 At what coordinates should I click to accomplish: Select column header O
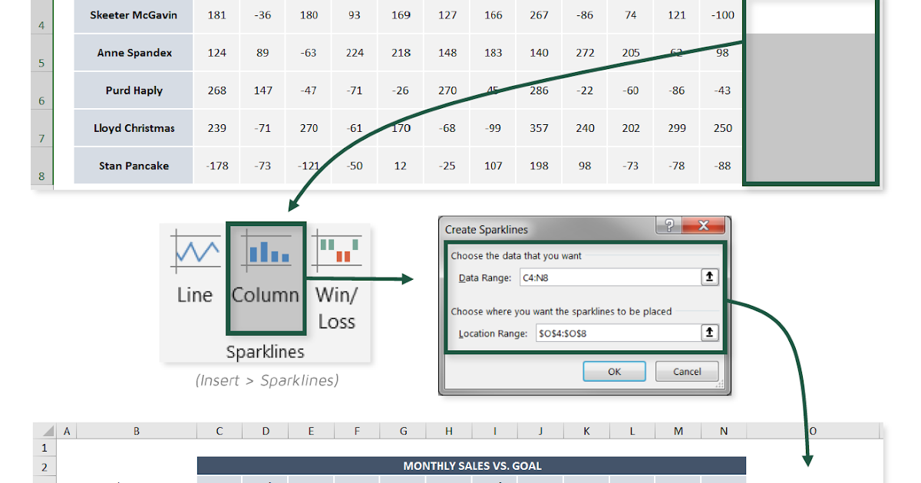pyautogui.click(x=810, y=431)
